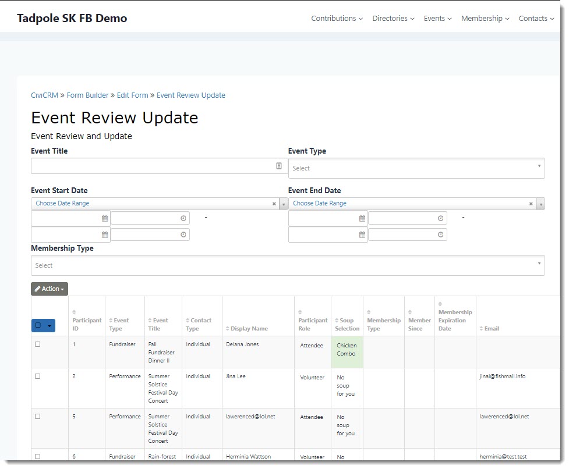Go to CiviCRM breadcrumb link

(44, 95)
